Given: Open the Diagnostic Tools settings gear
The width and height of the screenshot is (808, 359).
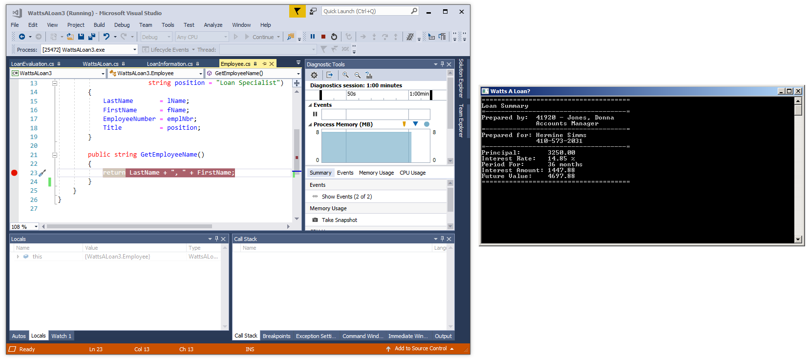Looking at the screenshot, I should pos(314,75).
